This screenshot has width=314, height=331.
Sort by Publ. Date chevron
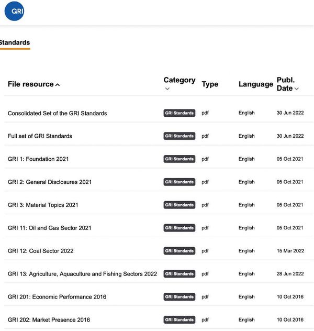[x=297, y=89]
